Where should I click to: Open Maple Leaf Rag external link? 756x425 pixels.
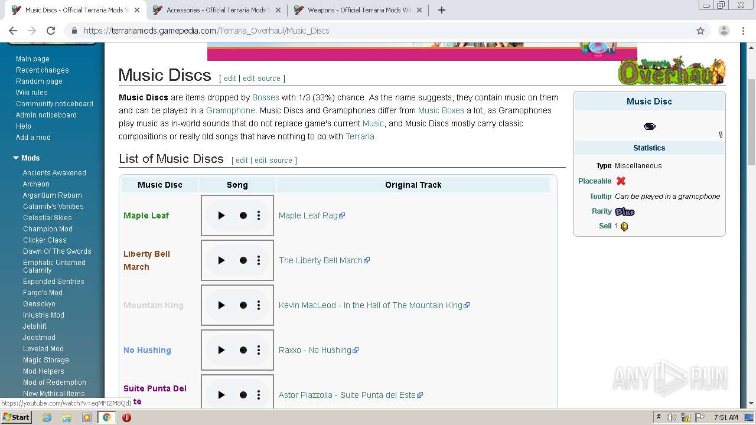[312, 215]
